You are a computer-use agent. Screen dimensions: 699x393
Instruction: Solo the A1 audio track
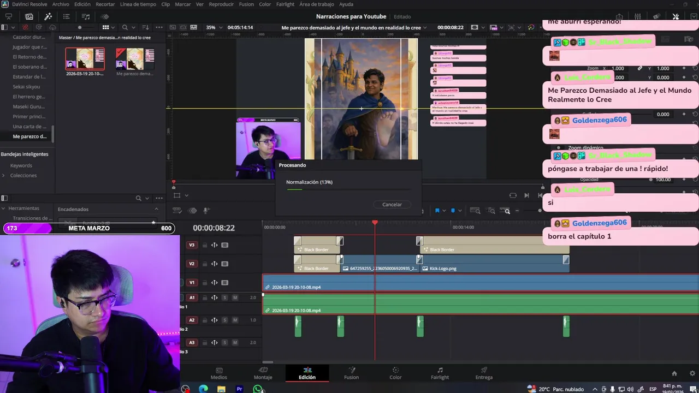pos(224,297)
